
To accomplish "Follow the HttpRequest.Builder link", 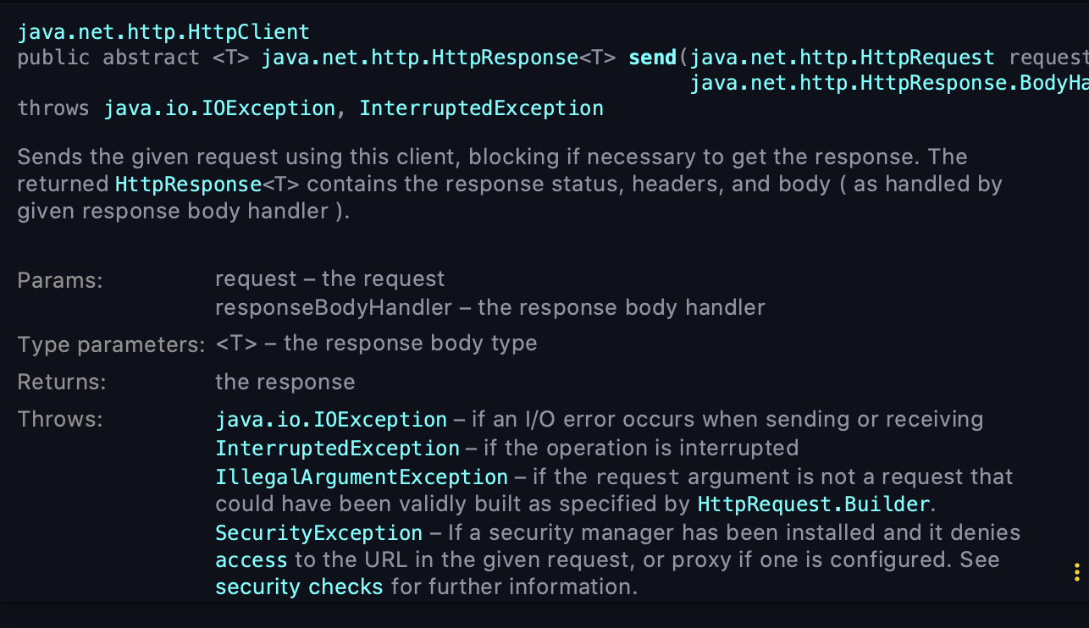I will pos(814,504).
